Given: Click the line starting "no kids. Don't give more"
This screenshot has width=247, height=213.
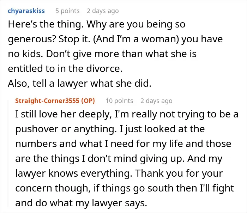Looking at the screenshot, I should point(102,54).
